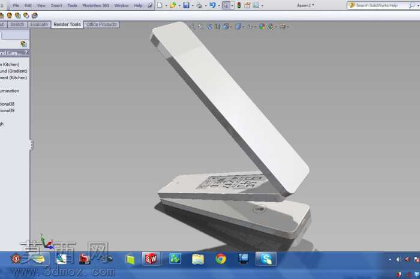
Task: Expand the New document dropdown arrow
Action: (166, 5)
